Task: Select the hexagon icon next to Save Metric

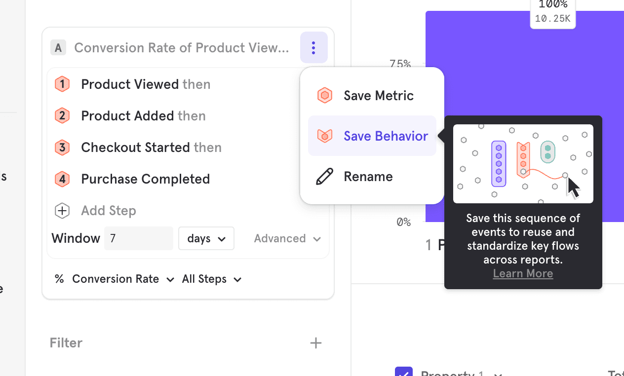Action: point(324,95)
